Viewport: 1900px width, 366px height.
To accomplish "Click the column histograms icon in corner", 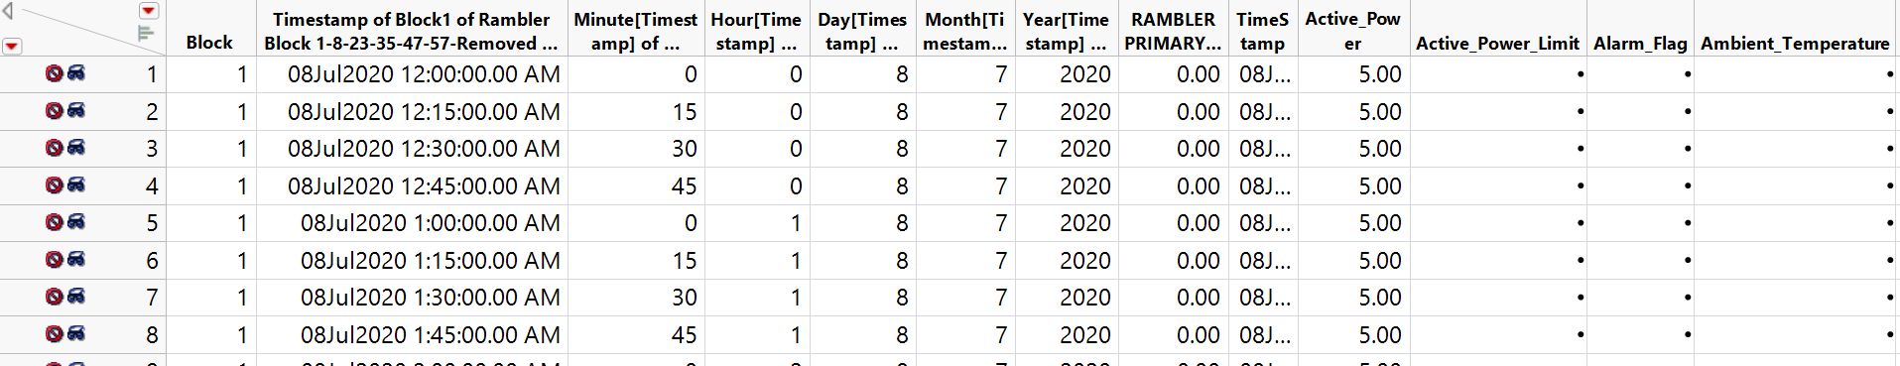I will click(x=146, y=33).
